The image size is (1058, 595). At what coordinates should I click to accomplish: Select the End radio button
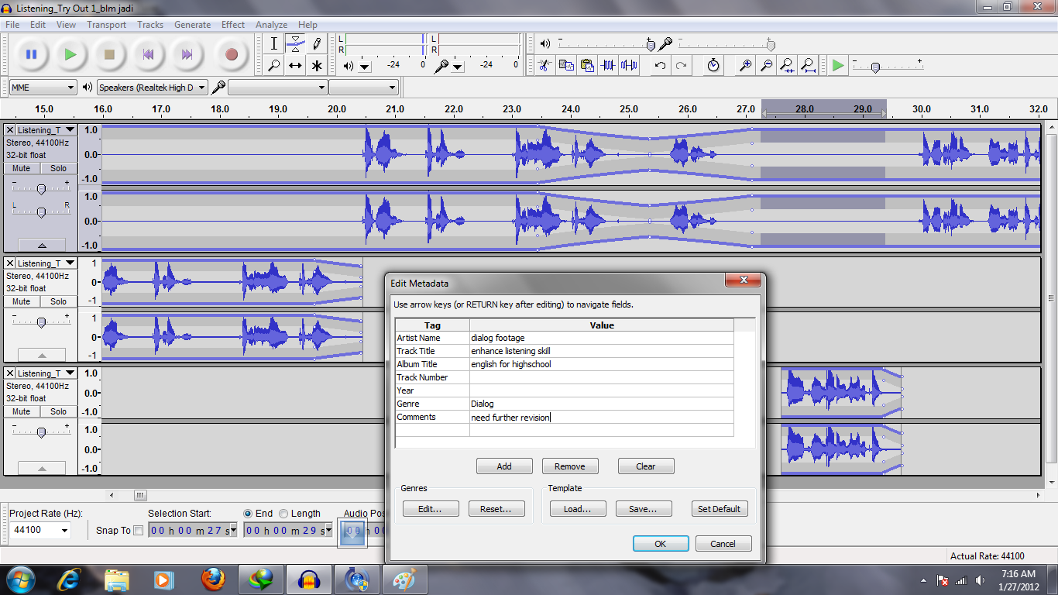click(x=248, y=514)
